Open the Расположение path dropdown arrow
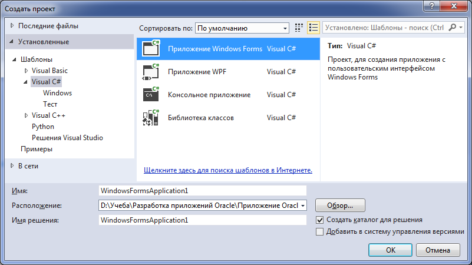The width and height of the screenshot is (472, 265). tap(303, 206)
